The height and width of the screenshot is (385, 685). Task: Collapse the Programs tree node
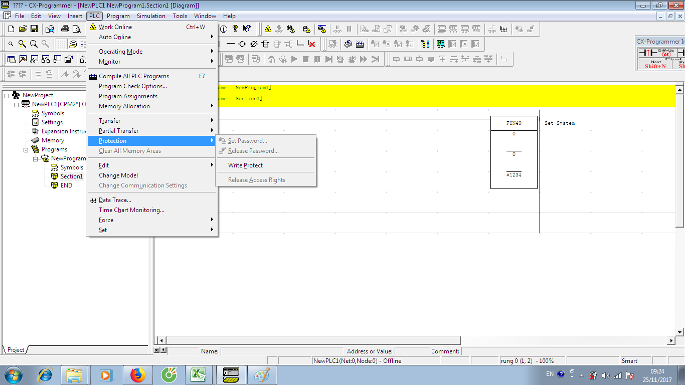(x=26, y=149)
